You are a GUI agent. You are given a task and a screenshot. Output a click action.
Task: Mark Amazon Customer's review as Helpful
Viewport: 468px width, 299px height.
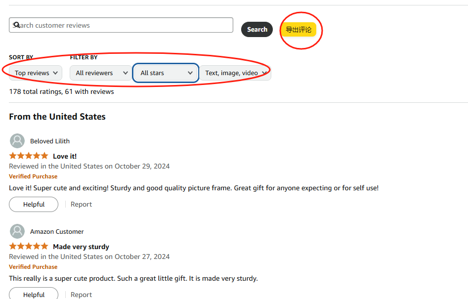pyautogui.click(x=34, y=295)
